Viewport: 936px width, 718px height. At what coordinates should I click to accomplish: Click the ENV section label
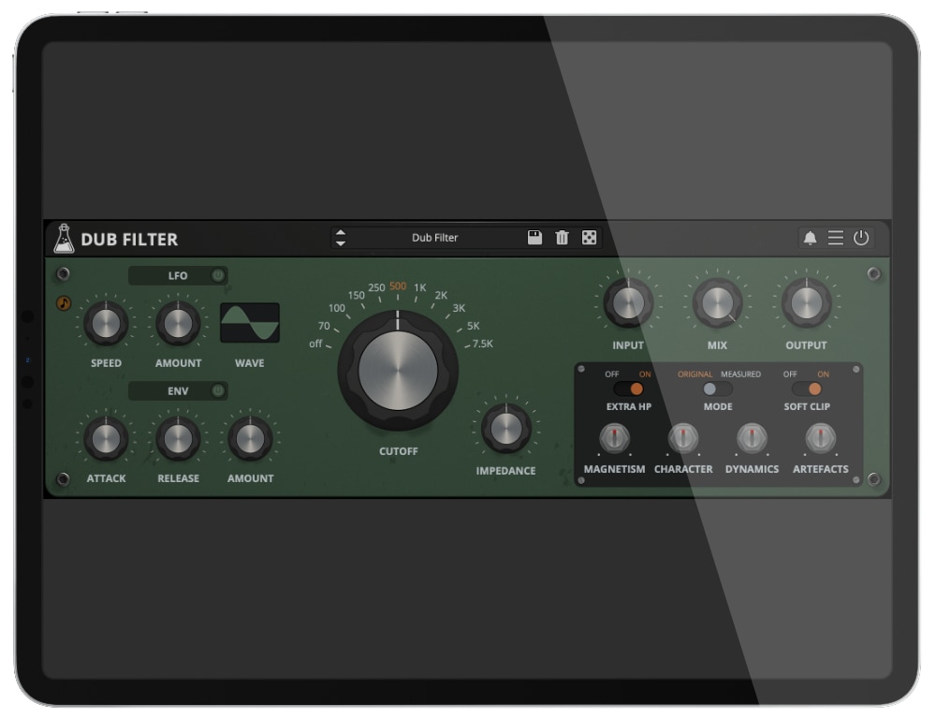178,391
